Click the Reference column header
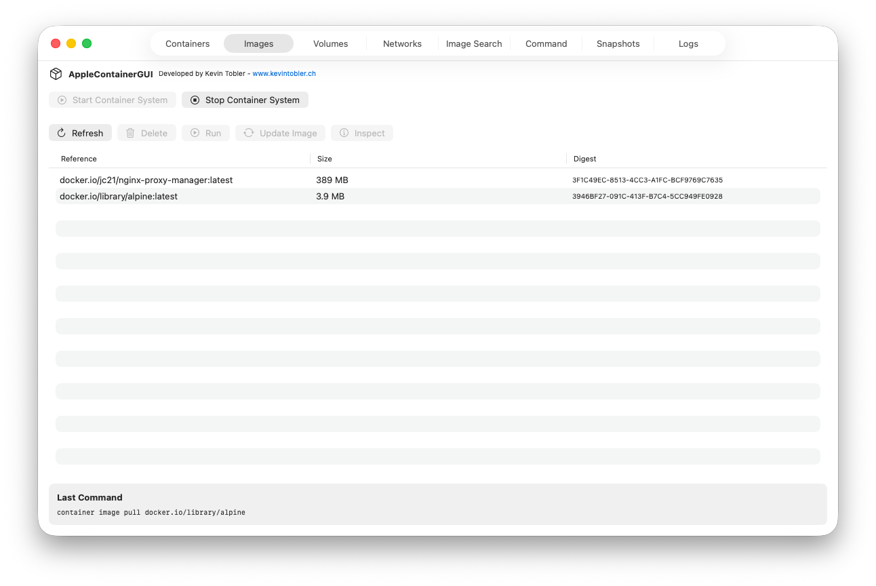The image size is (876, 586). click(x=79, y=159)
